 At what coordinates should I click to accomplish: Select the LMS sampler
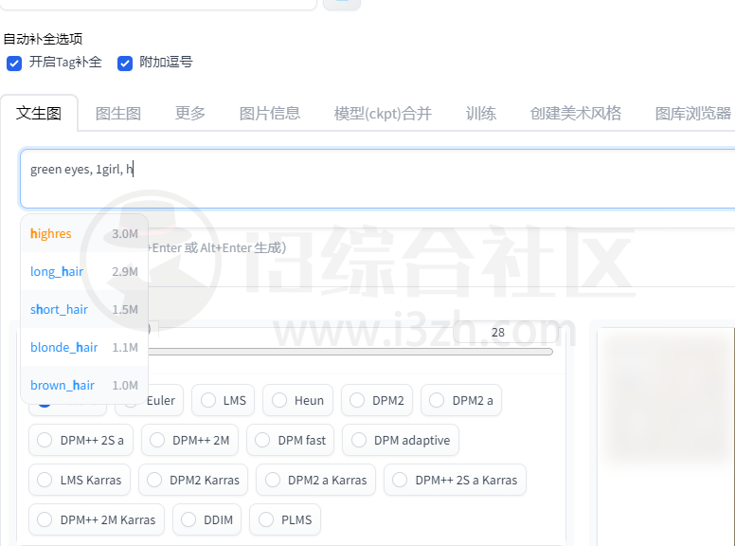pyautogui.click(x=224, y=400)
